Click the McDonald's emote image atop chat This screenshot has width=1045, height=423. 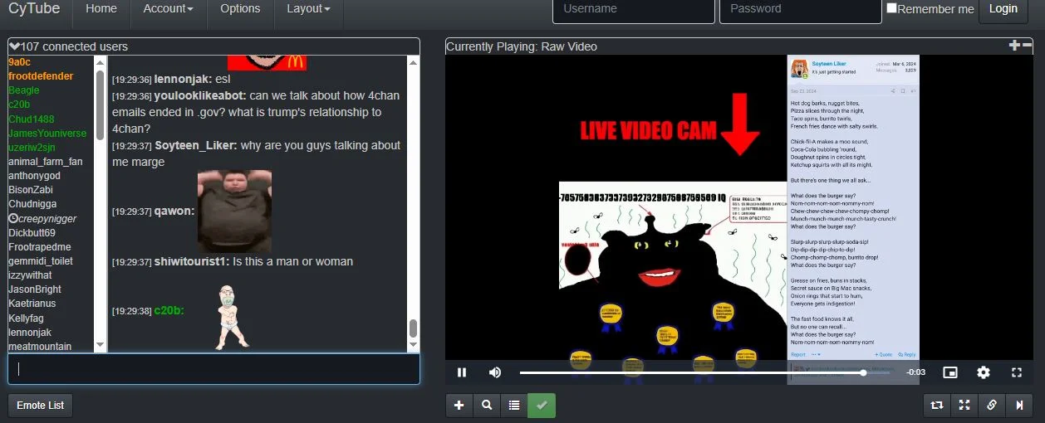267,63
